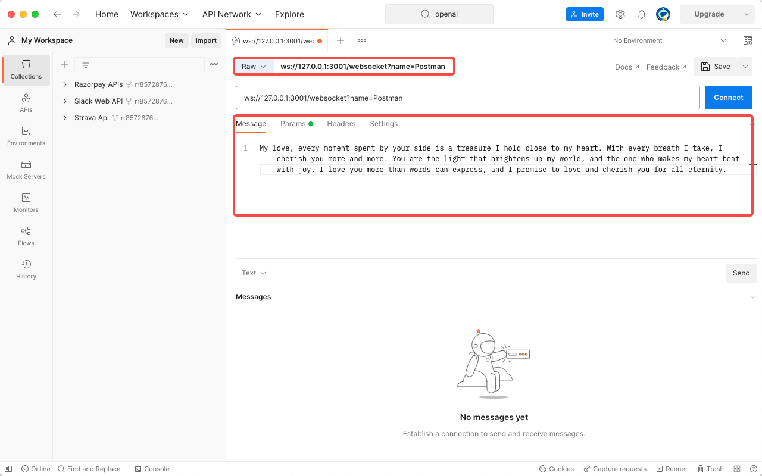Screen dimensions: 762x476
Task: Switch to the Headers tab
Action: (341, 124)
